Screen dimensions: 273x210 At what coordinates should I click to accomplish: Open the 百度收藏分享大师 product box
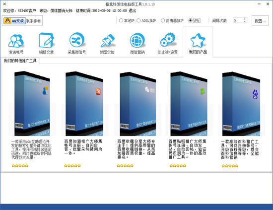138,104
